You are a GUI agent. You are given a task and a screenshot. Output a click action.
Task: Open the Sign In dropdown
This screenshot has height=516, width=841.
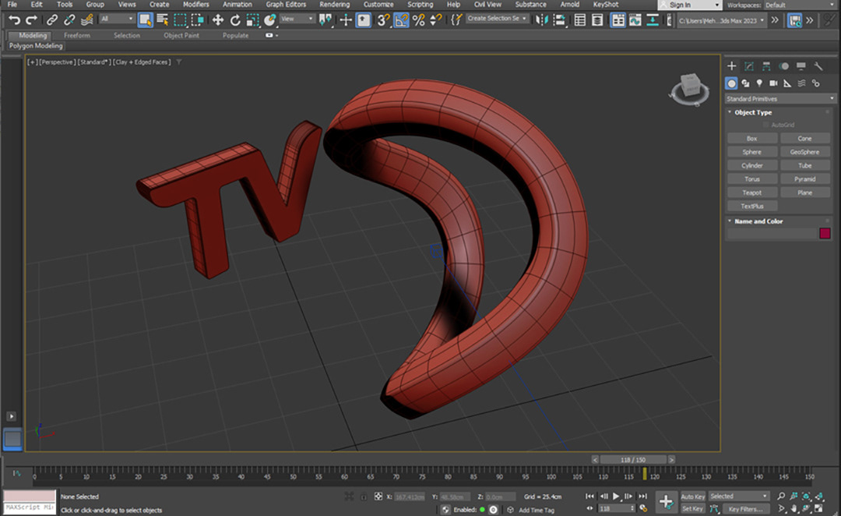690,5
